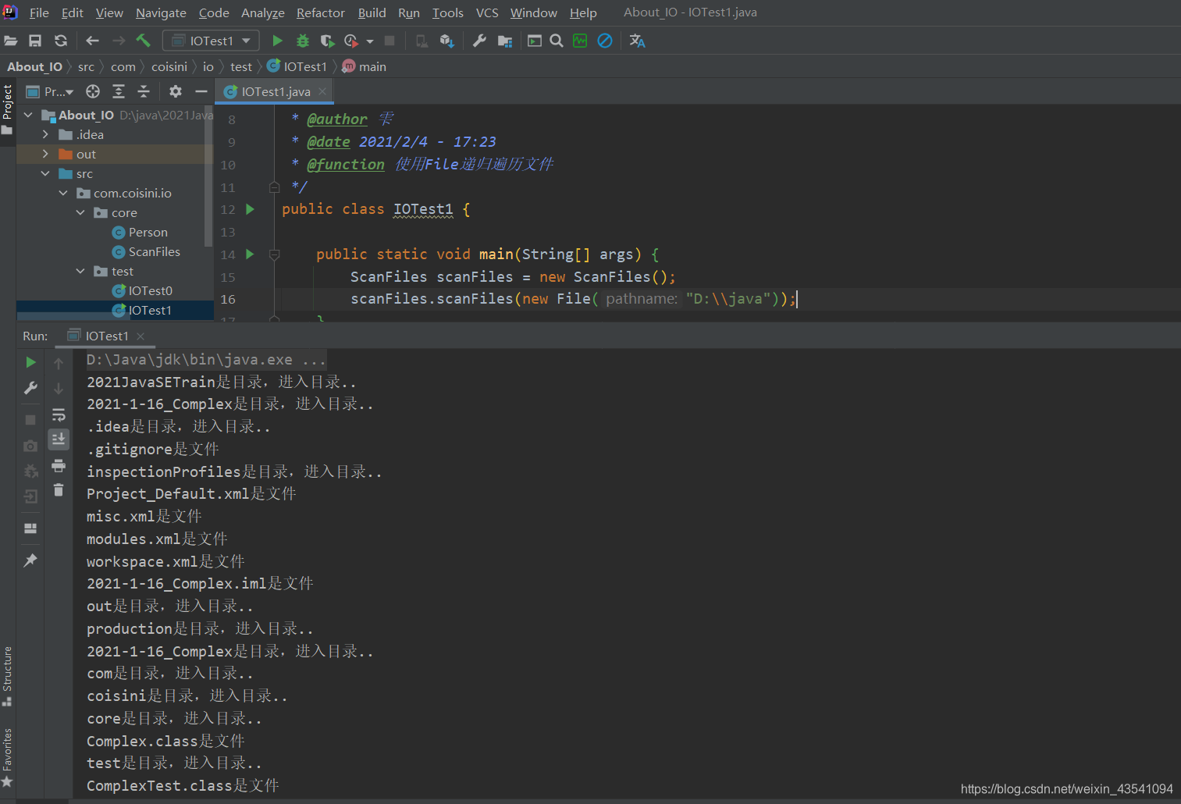Synchronize files with the refresh icon
Screen dimensions: 1181x804
tap(61, 41)
